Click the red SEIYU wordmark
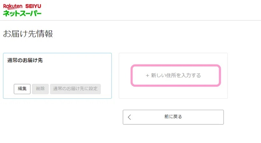The width and height of the screenshot is (261, 143). tap(33, 6)
